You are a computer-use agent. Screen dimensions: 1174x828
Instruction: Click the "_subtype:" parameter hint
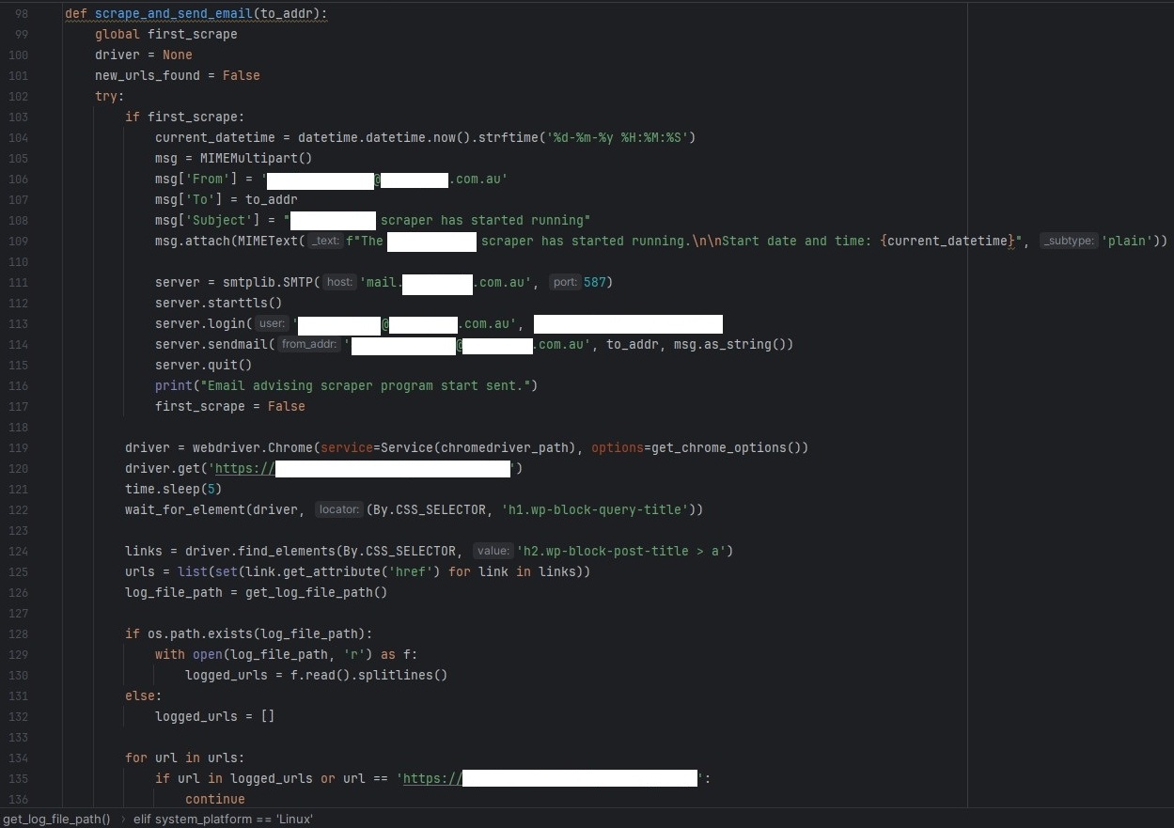point(1069,241)
